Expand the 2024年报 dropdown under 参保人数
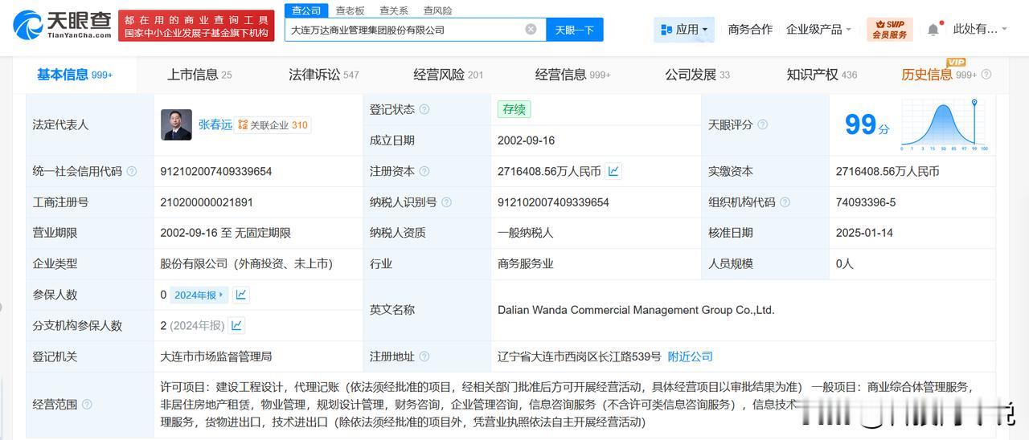The width and height of the screenshot is (1029, 440). click(199, 295)
